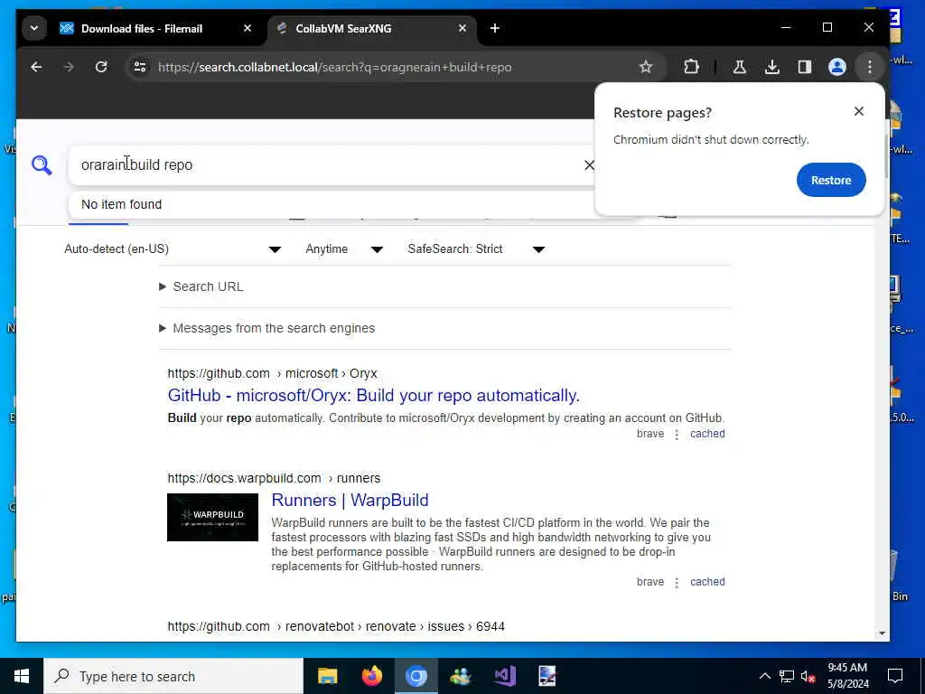The height and width of the screenshot is (694, 925).
Task: Close the CollabVM SearXNG tab
Action: pyautogui.click(x=462, y=28)
